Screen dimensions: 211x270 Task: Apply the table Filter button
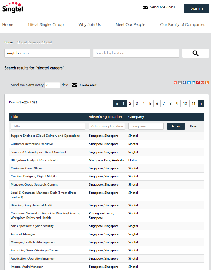pos(176,126)
